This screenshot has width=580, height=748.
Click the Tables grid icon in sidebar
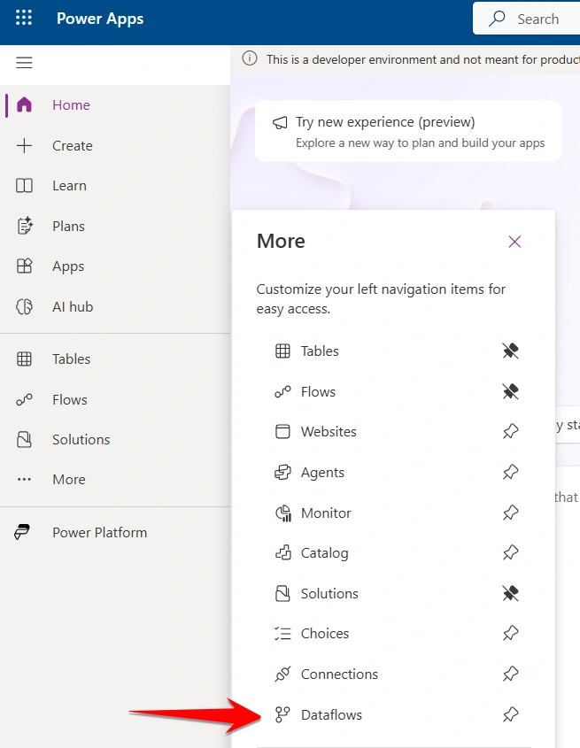tap(24, 359)
